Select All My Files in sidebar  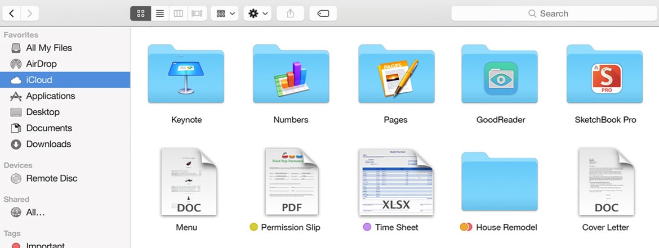tap(65, 48)
